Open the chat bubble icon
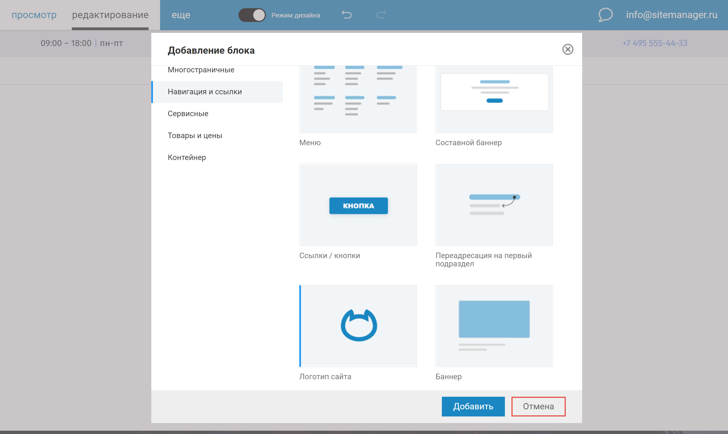Image resolution: width=728 pixels, height=434 pixels. point(605,15)
